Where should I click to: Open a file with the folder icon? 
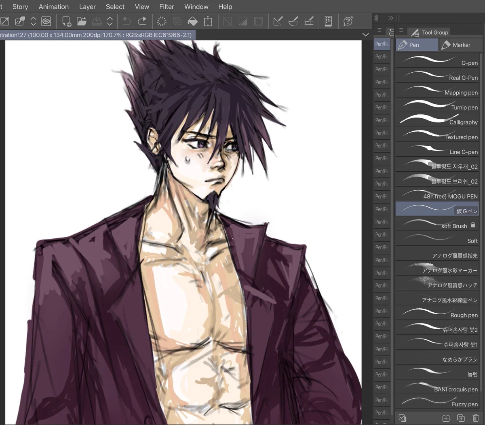[x=82, y=21]
